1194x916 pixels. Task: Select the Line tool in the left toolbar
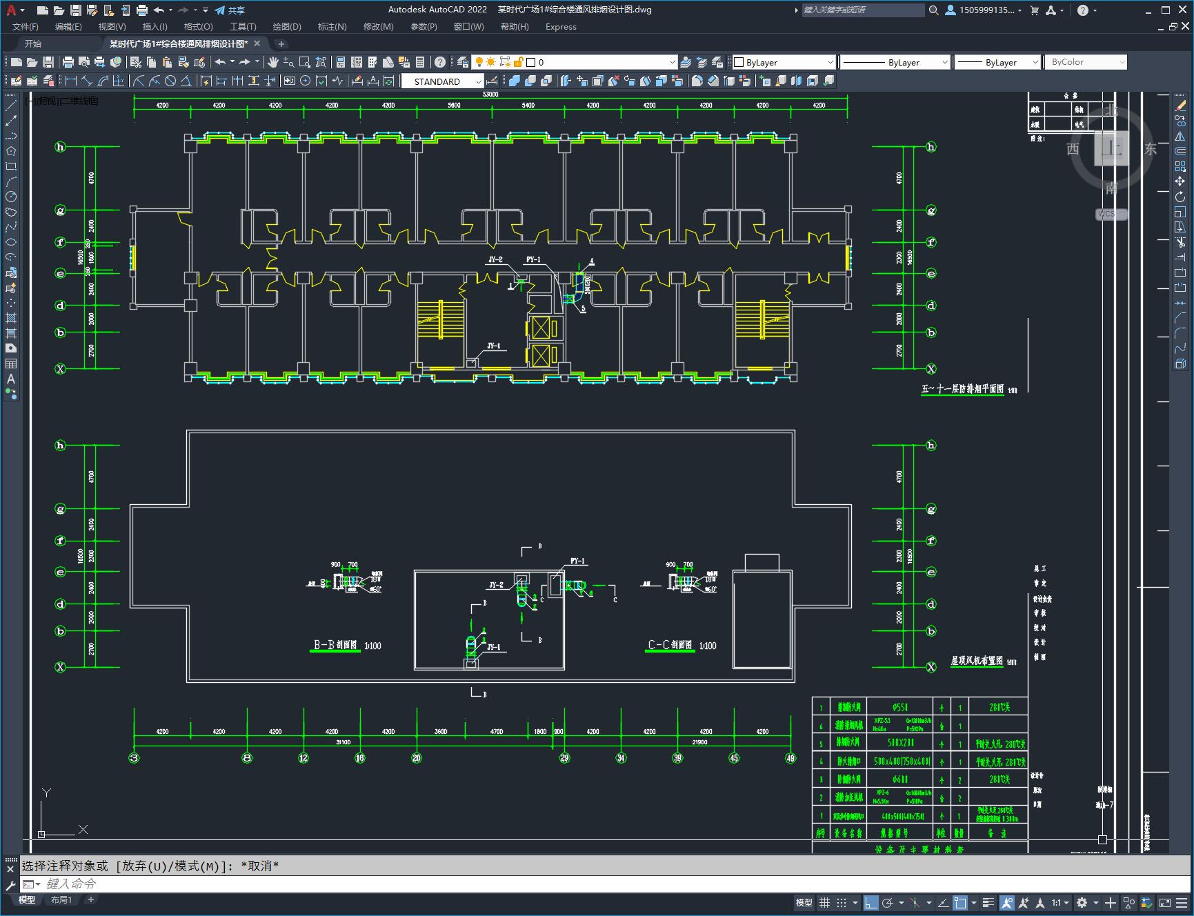11,106
